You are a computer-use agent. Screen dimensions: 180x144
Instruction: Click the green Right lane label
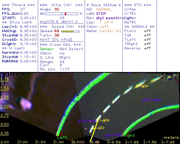[129, 136]
